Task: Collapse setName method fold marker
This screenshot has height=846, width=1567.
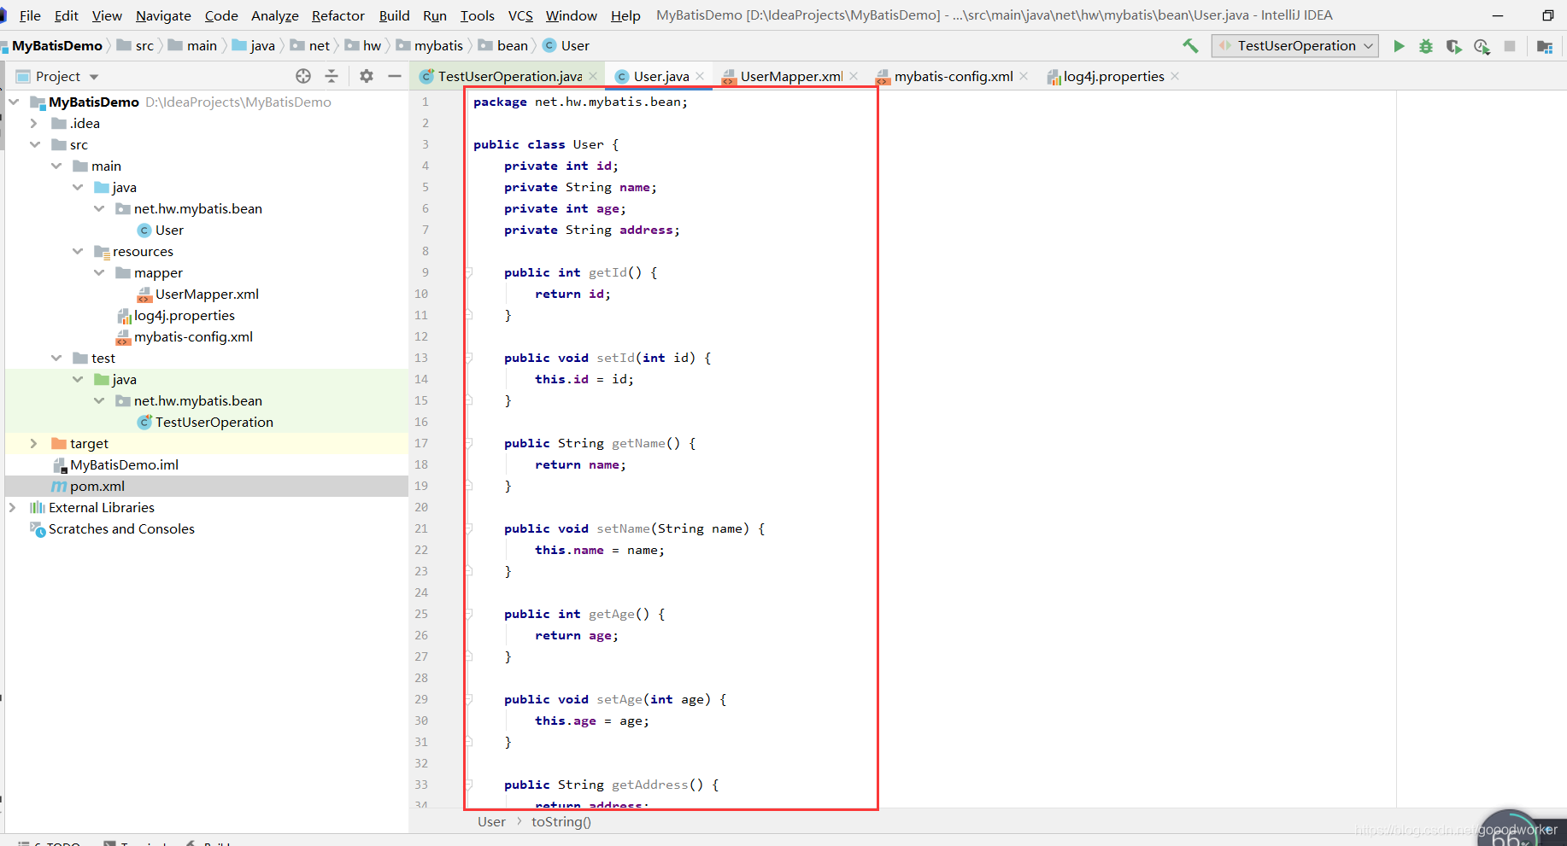Action: click(468, 528)
